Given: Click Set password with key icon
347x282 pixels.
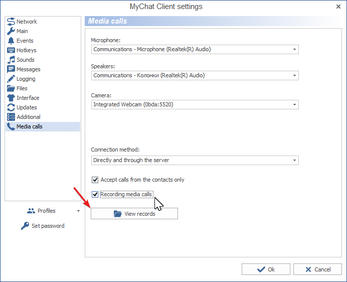Looking at the screenshot, I should (x=43, y=226).
